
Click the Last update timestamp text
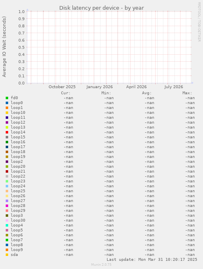(152, 259)
